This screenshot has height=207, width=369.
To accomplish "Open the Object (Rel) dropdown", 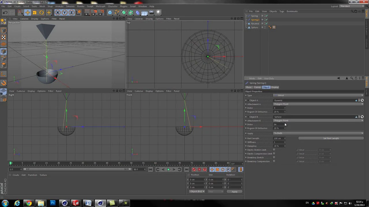I will [x=197, y=191].
